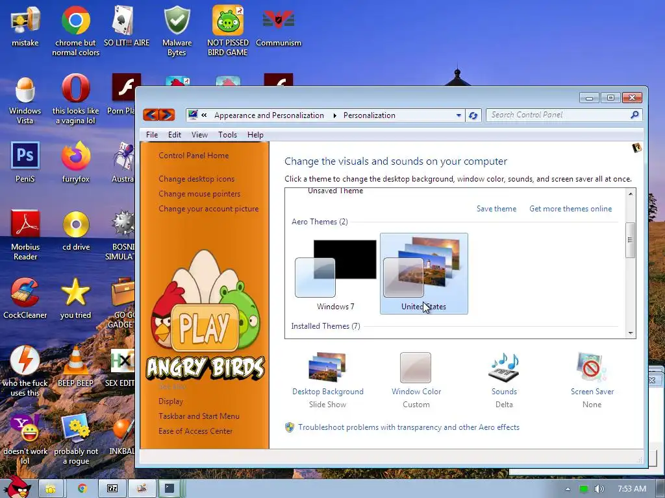
Task: Open the File menu
Action: point(152,135)
